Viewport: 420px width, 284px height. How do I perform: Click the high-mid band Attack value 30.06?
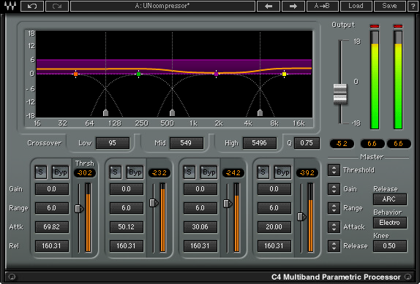(200, 227)
